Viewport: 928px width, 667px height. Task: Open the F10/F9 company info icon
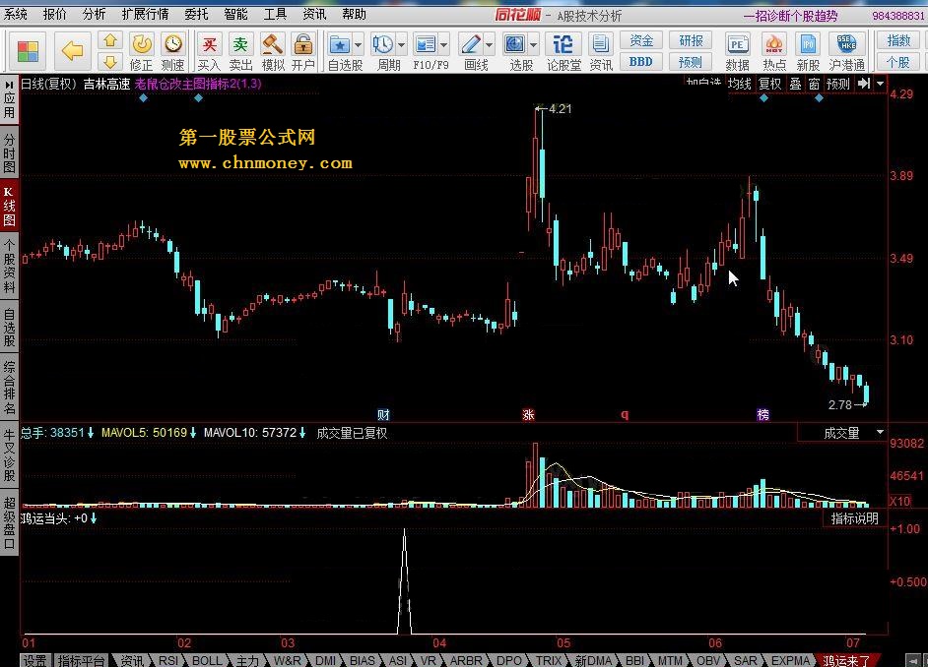[426, 44]
